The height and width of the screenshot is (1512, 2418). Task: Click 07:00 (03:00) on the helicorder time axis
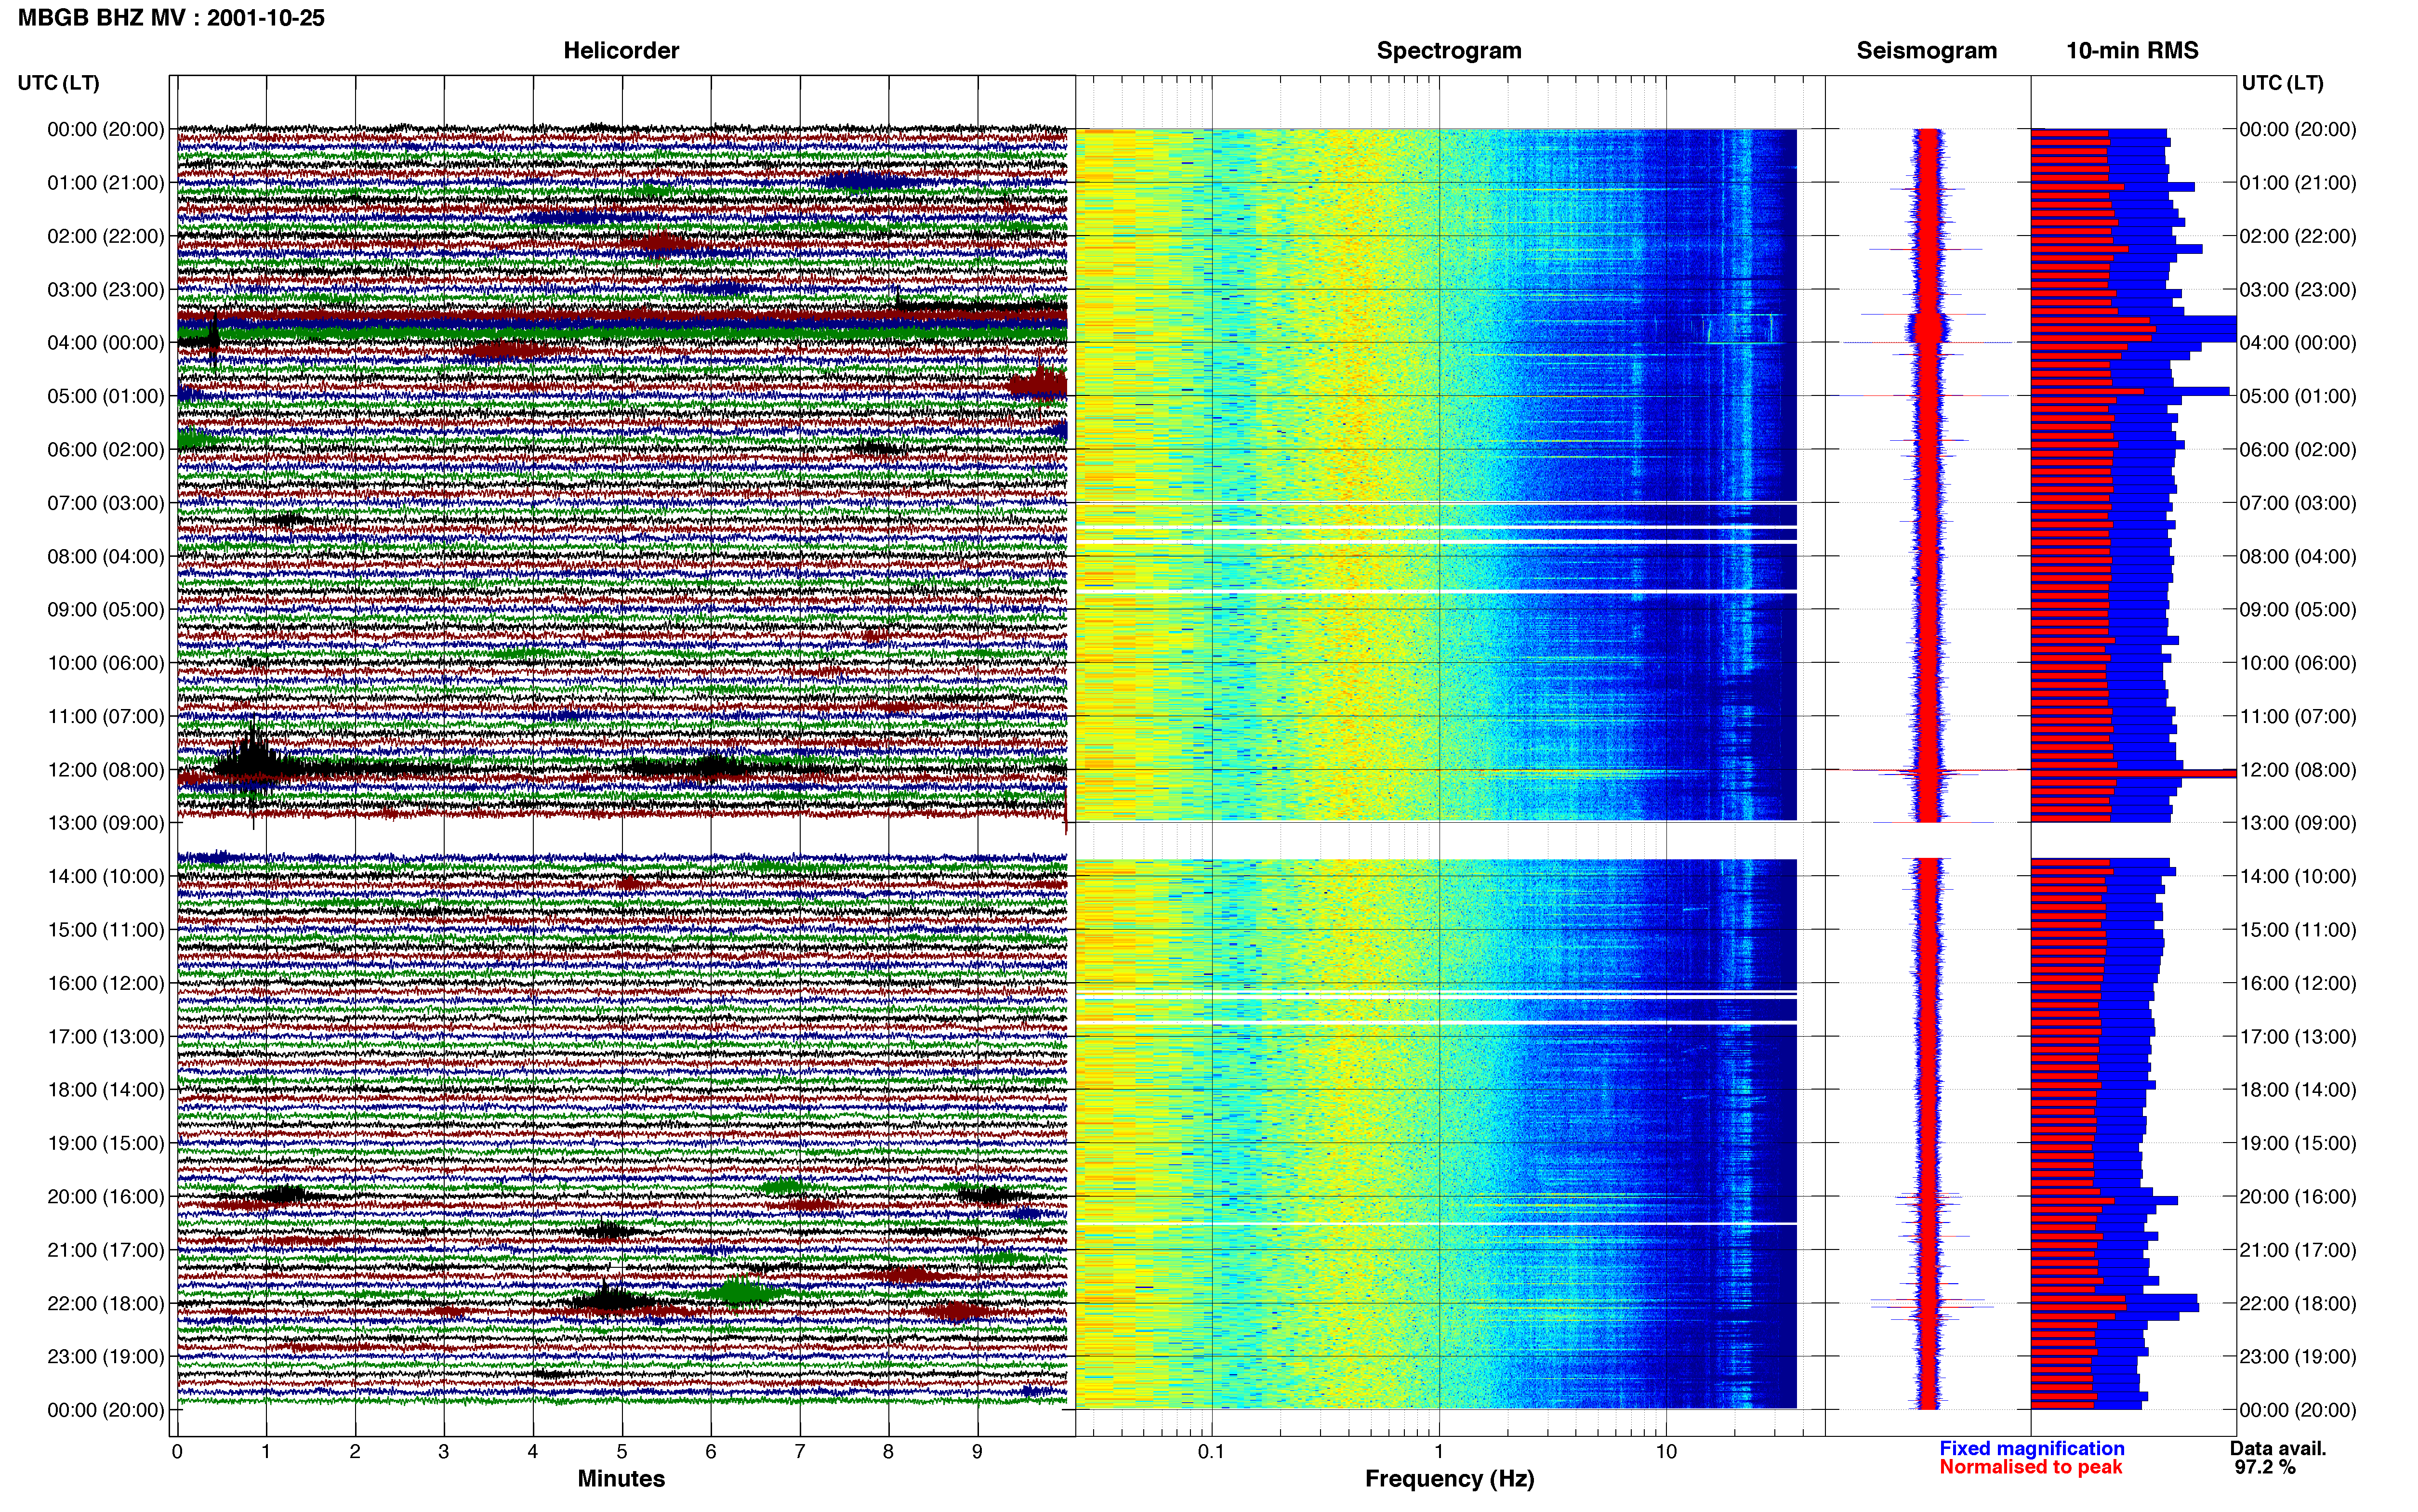pos(106,503)
